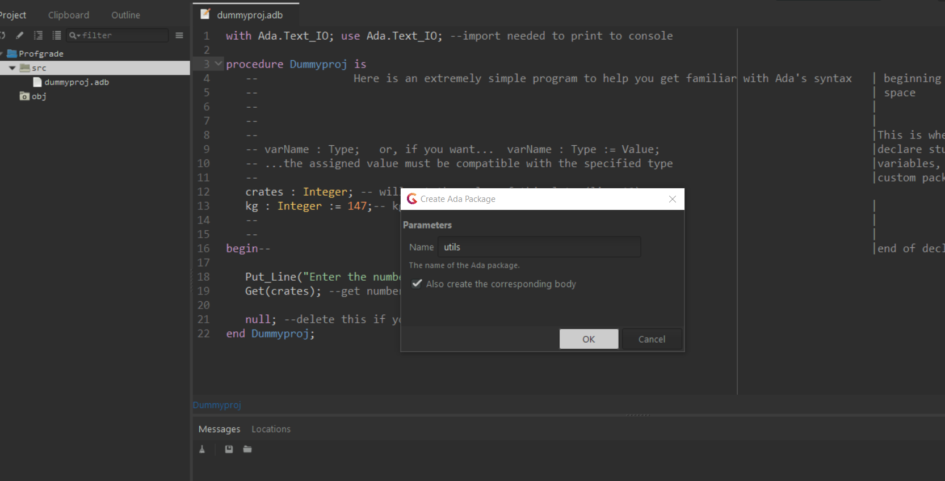Select the Profgrade project node

[x=41, y=53]
